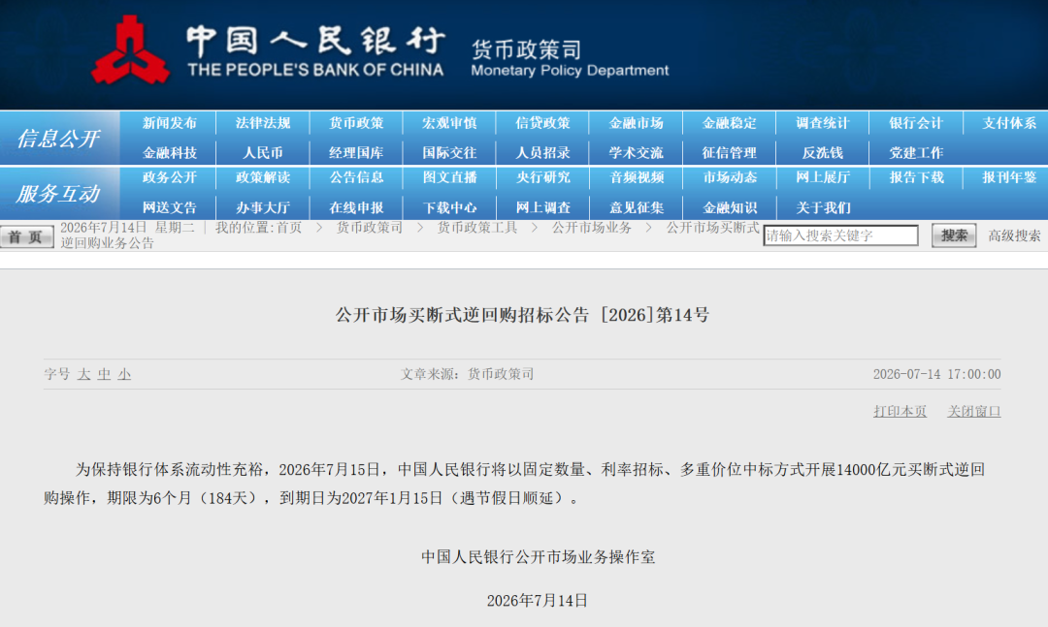The height and width of the screenshot is (627, 1048).
Task: Click 打印本页 print link
Action: click(x=900, y=411)
